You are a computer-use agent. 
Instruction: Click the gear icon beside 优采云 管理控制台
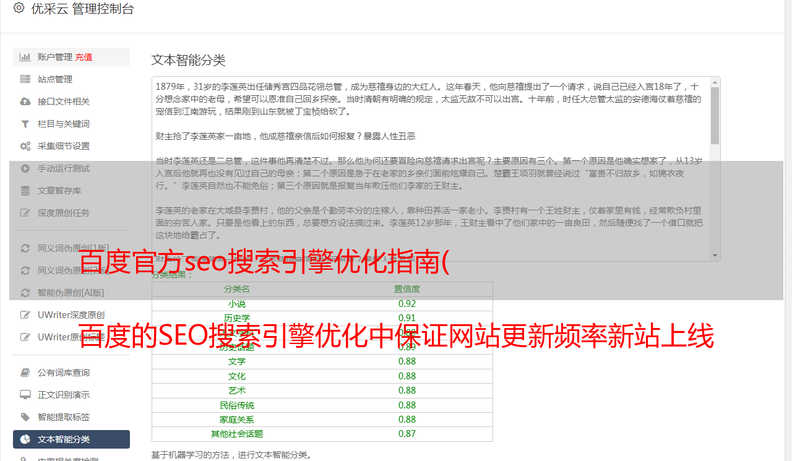pyautogui.click(x=19, y=8)
